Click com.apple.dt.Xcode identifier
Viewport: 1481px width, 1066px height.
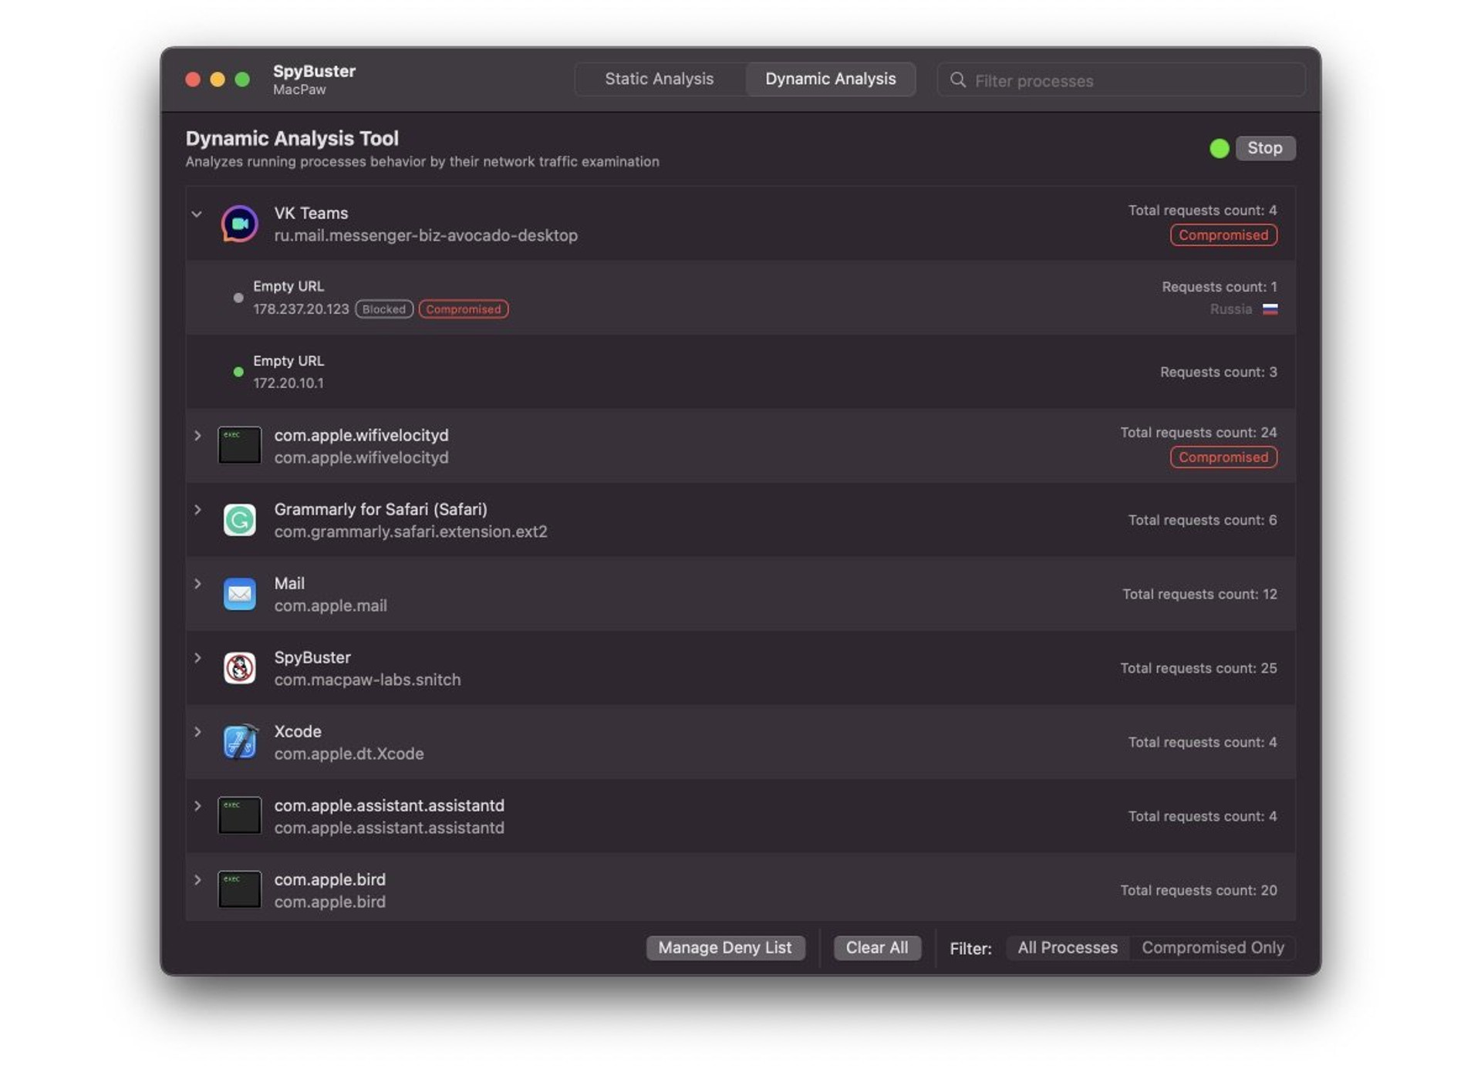pos(349,754)
